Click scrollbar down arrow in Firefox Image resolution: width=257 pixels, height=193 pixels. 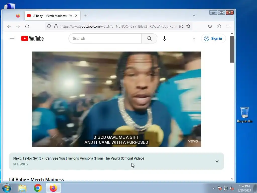[232, 179]
